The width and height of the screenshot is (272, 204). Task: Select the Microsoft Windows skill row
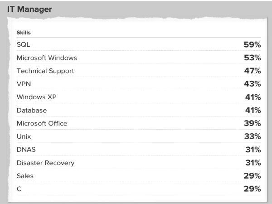pyautogui.click(x=47, y=58)
